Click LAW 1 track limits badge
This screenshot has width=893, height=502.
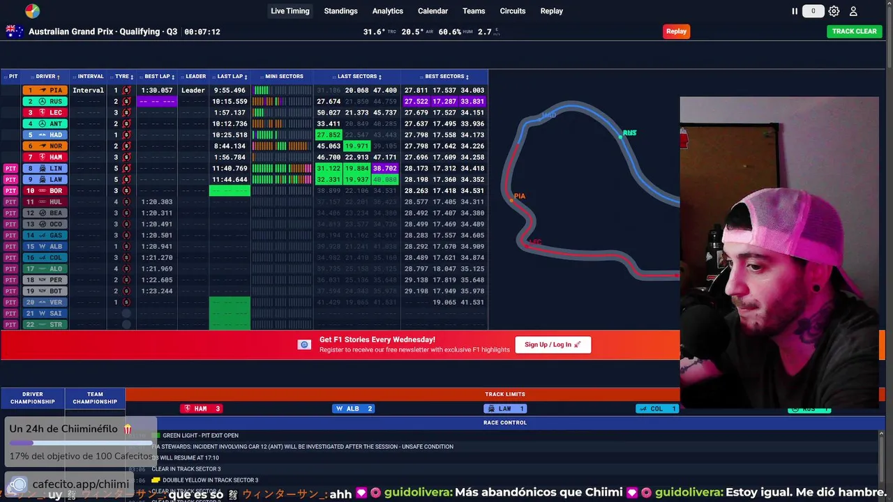point(505,409)
